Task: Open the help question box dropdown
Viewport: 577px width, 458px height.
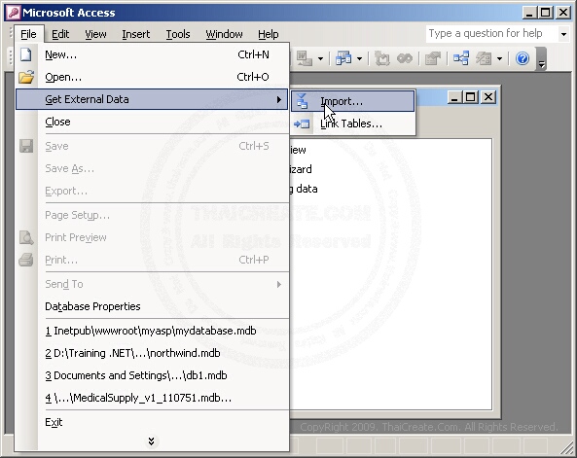Action: [563, 34]
